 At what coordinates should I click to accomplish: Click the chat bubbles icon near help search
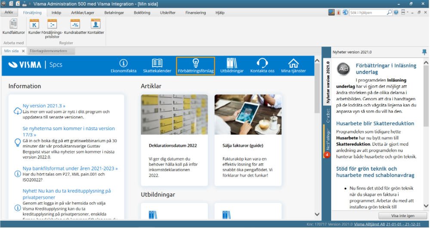click(331, 12)
